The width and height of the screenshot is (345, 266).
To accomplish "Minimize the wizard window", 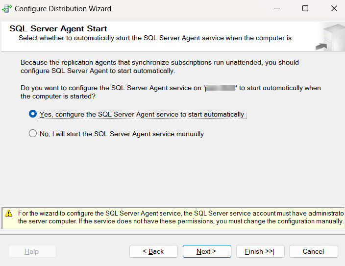I will click(x=276, y=8).
